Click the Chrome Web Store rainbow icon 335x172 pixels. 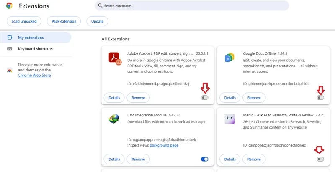(10, 70)
